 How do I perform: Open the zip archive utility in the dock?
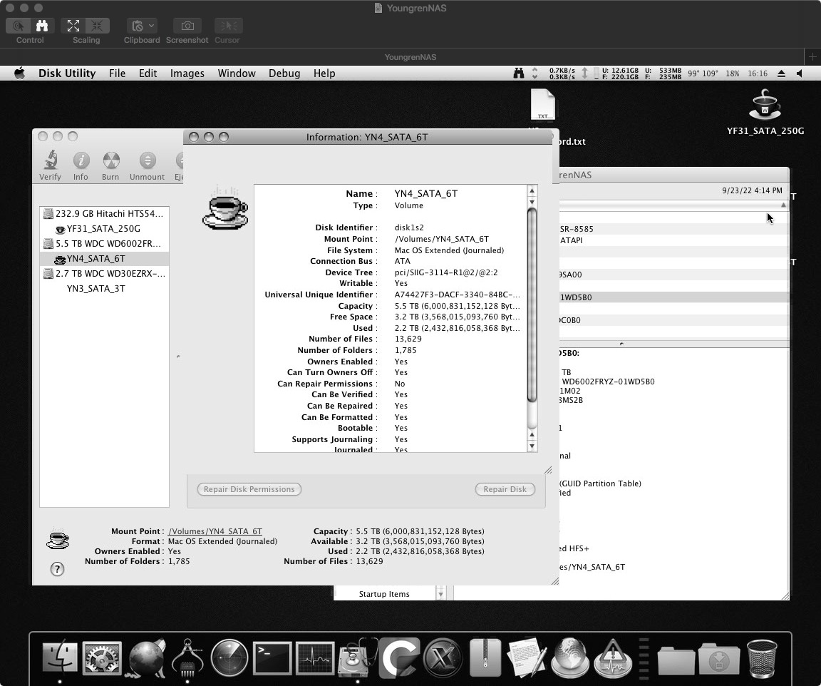coord(485,657)
